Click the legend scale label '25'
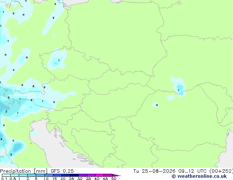The width and height of the screenshot is (233, 180). click(71, 179)
